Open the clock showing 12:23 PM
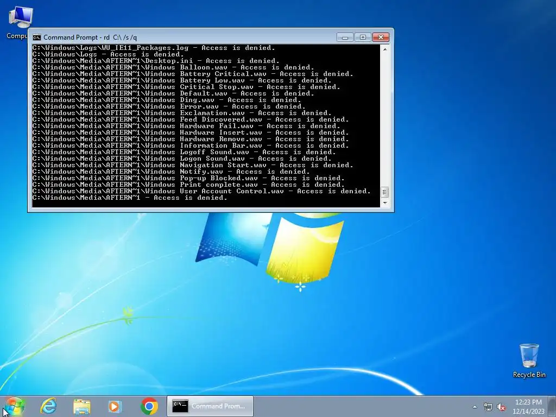This screenshot has height=417, width=556. click(x=528, y=407)
